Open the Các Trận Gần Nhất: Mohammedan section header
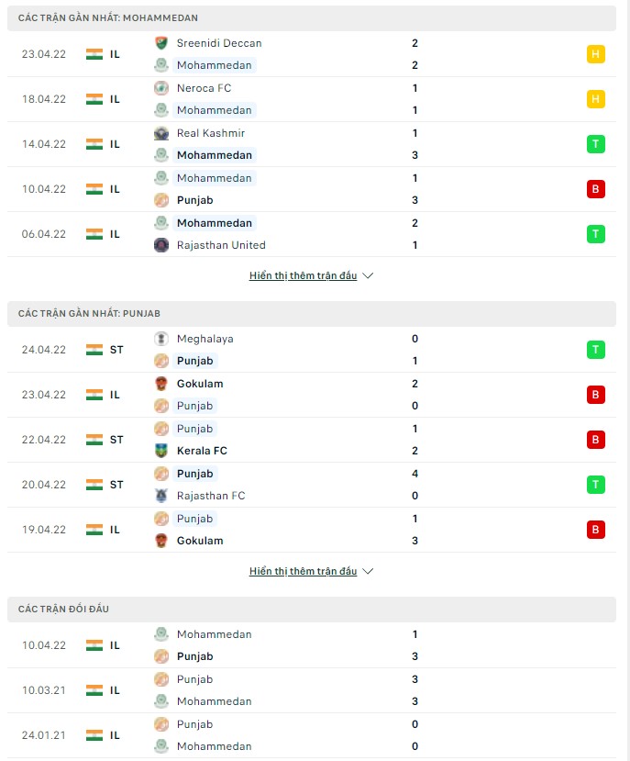This screenshot has height=761, width=630. pos(108,18)
